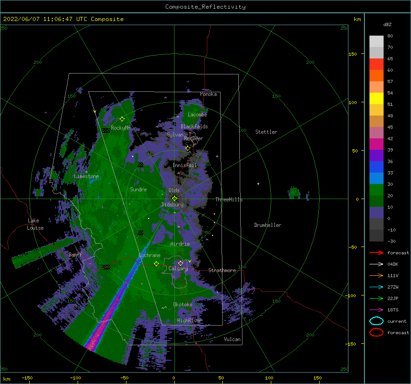Select the Lake Louise label
The height and width of the screenshot is (384, 411).
click(35, 224)
